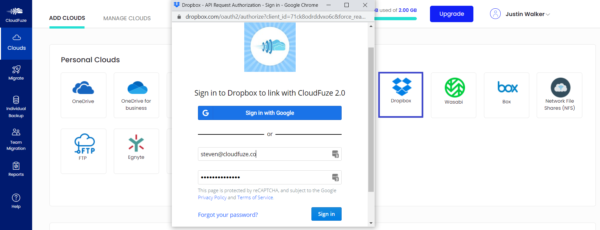Viewport: 600px width, 230px height.
Task: Open the Privacy Policy link
Action: click(x=212, y=198)
